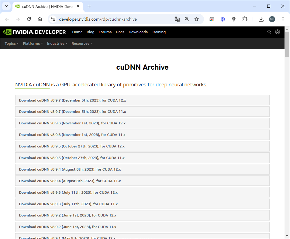Expand the Topics dropdown menu
Viewport: 290px width, 239px height.
(12, 43)
